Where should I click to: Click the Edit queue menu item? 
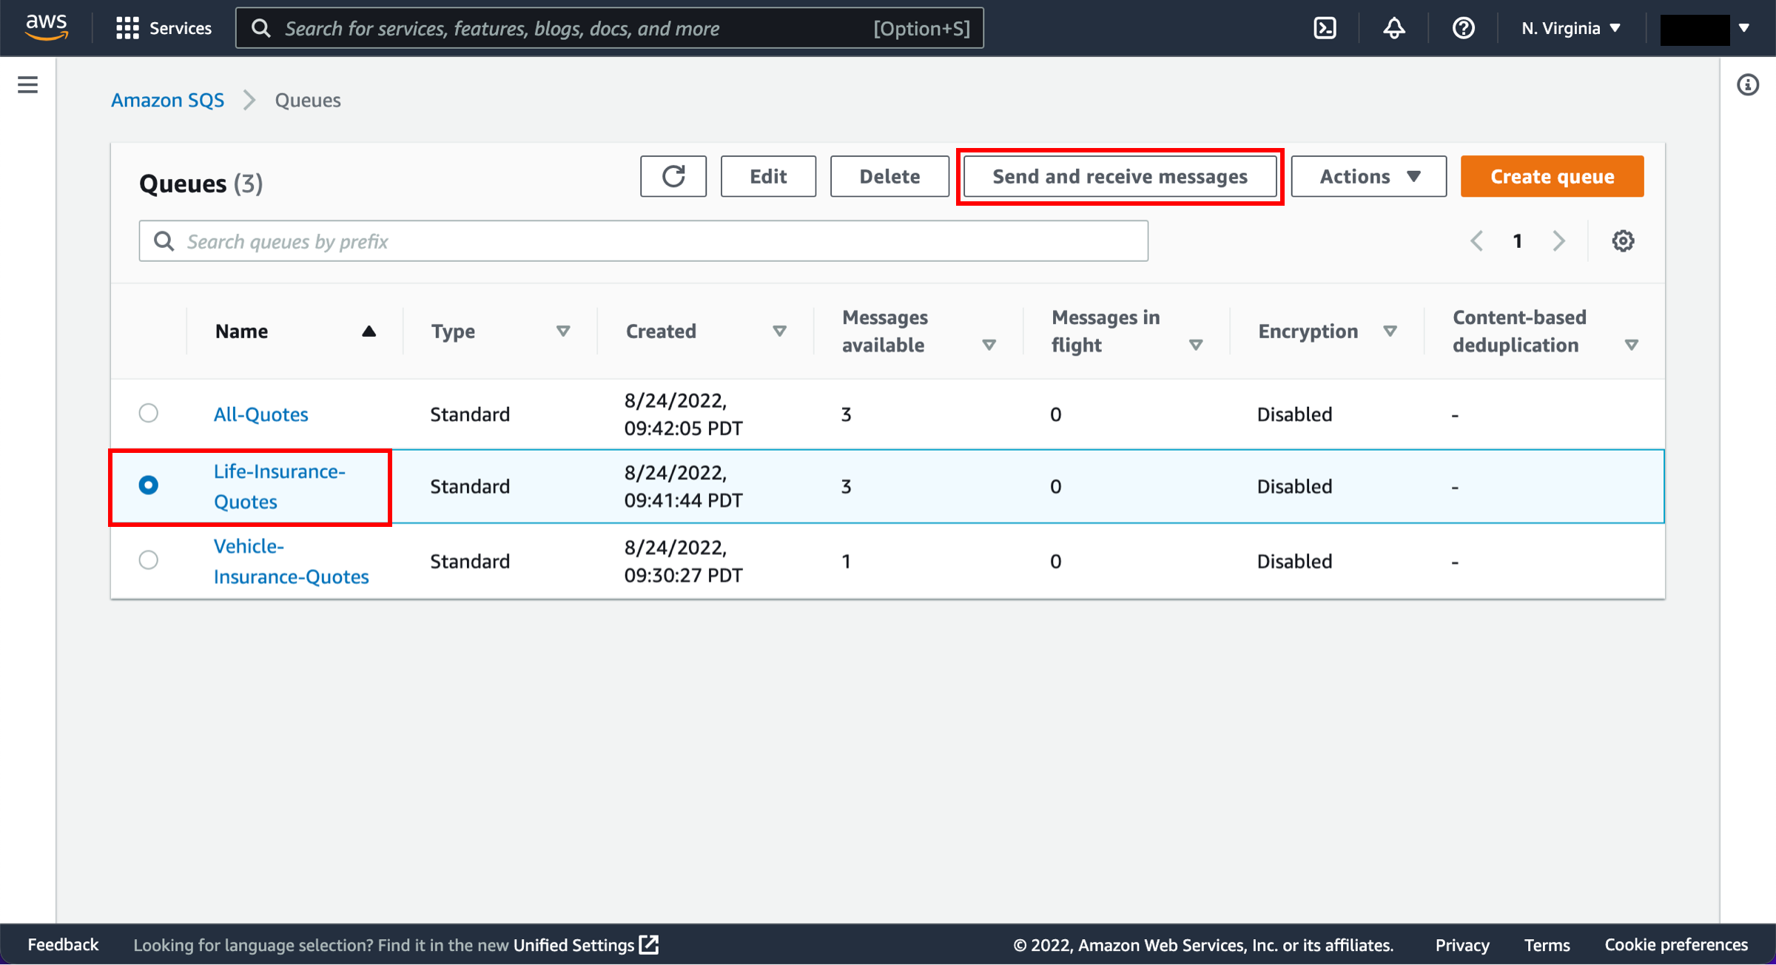tap(767, 176)
